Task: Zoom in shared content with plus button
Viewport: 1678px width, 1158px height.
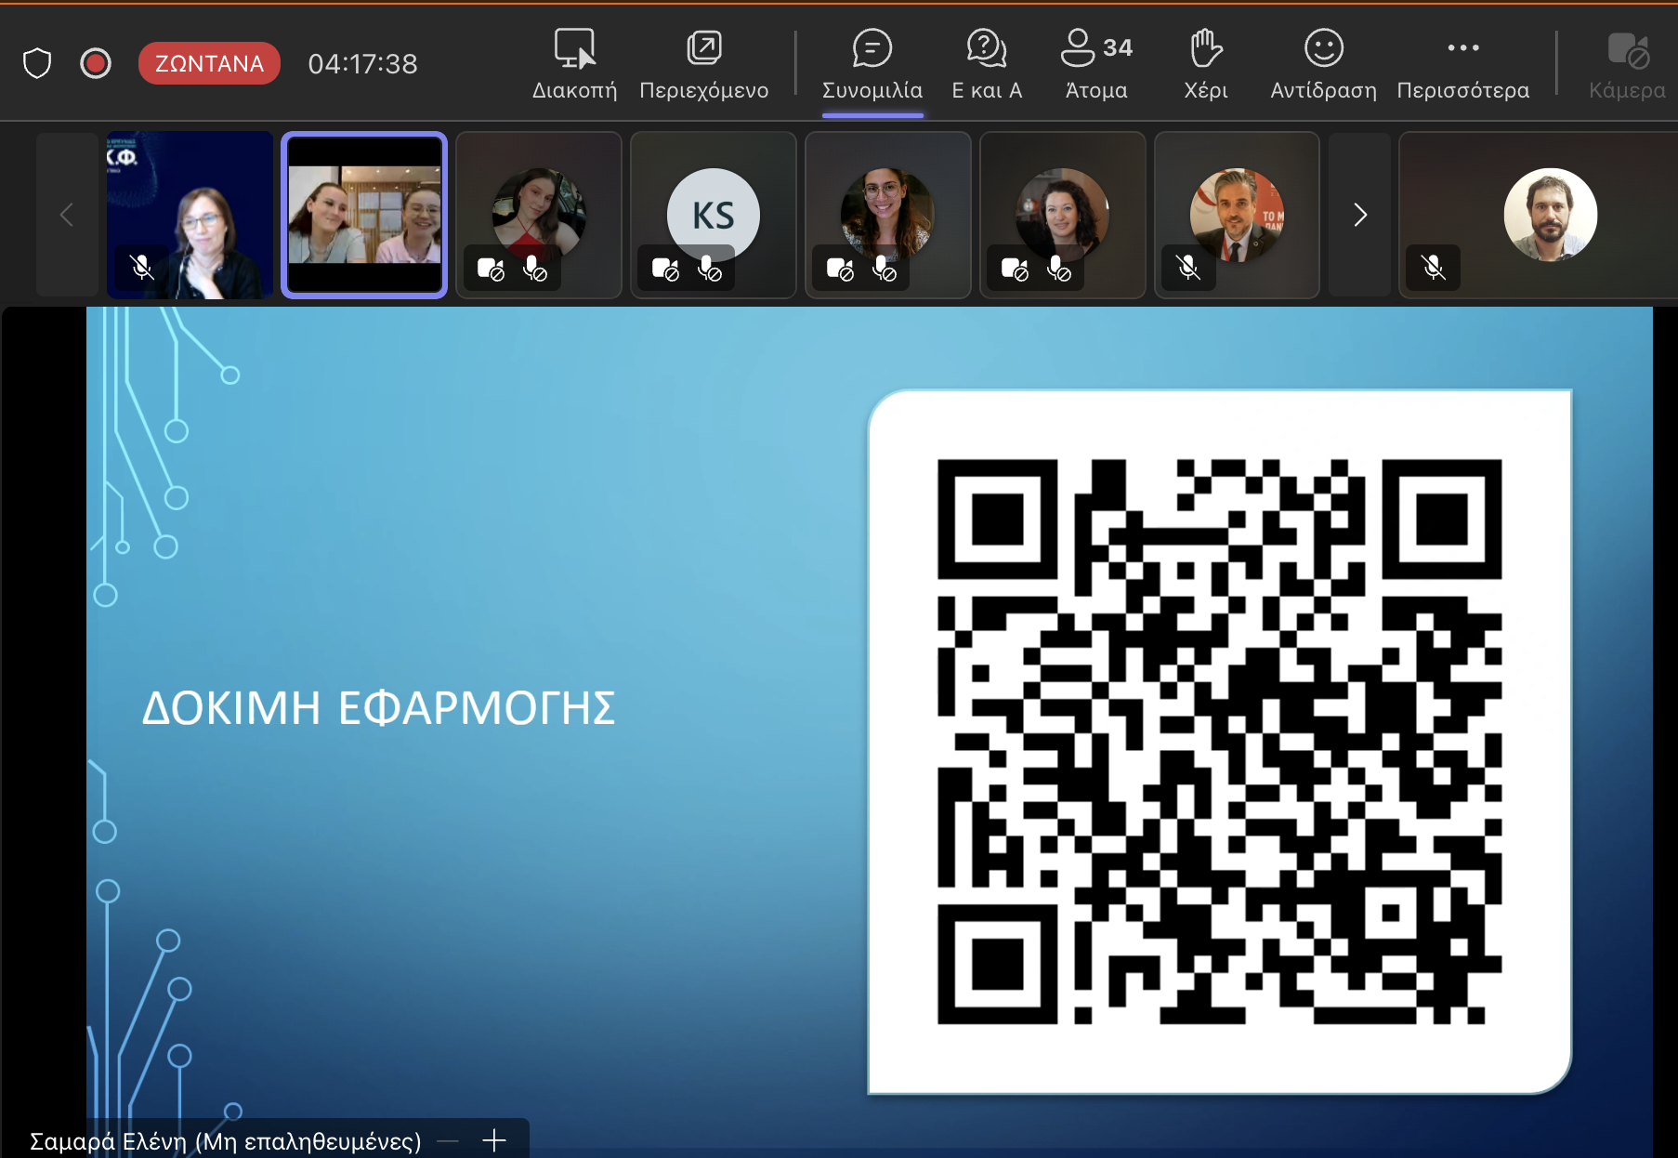Action: [494, 1140]
